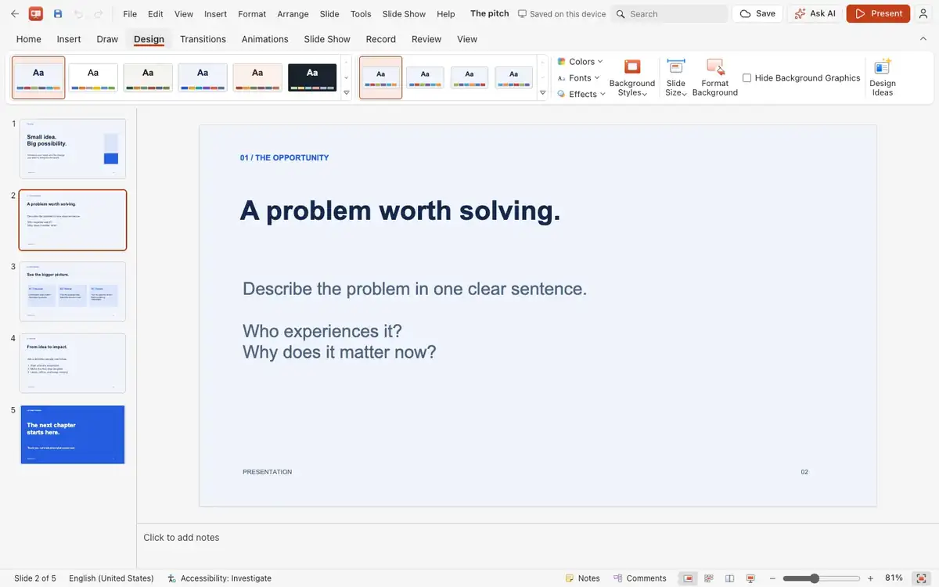This screenshot has height=587, width=939.
Task: Expand the themes gallery with the bottom arrow
Action: click(x=347, y=92)
